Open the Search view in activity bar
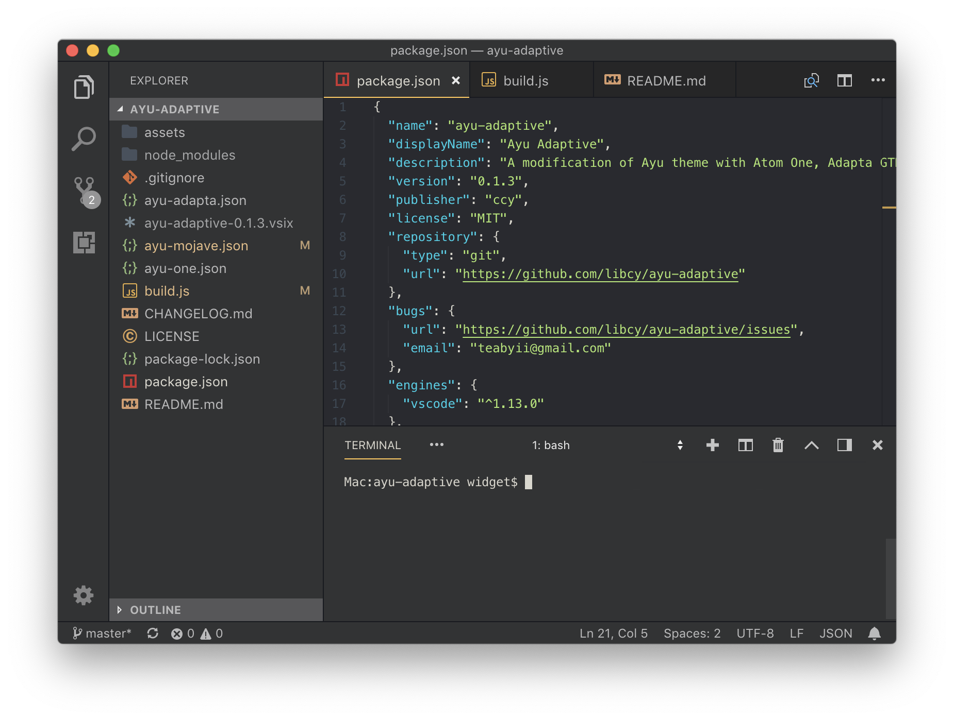The image size is (954, 720). pyautogui.click(x=84, y=139)
